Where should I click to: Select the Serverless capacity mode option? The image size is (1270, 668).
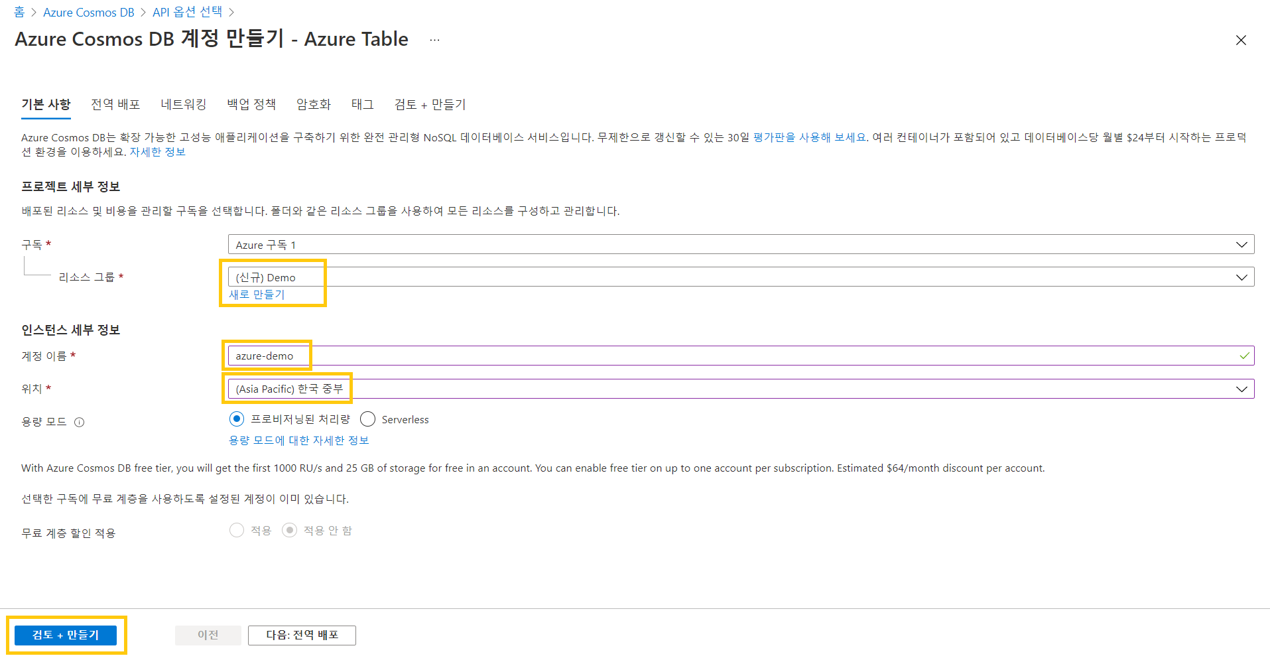point(368,419)
